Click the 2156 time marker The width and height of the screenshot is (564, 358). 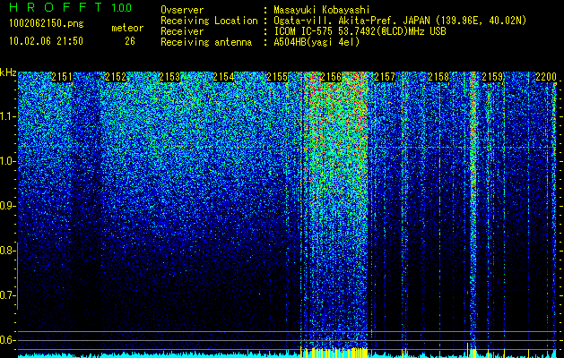coord(331,77)
